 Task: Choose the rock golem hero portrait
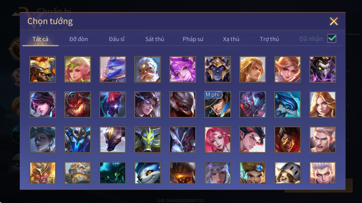tap(78, 173)
